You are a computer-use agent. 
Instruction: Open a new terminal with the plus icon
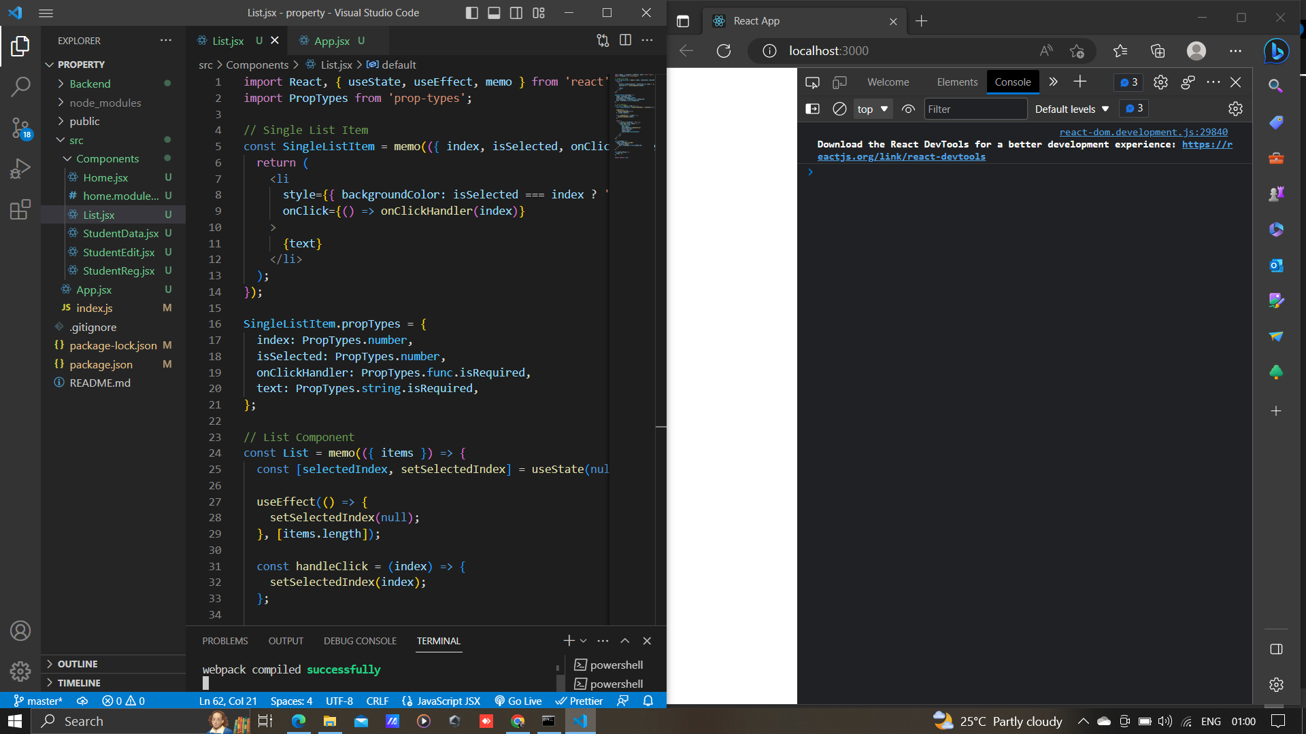coord(568,640)
